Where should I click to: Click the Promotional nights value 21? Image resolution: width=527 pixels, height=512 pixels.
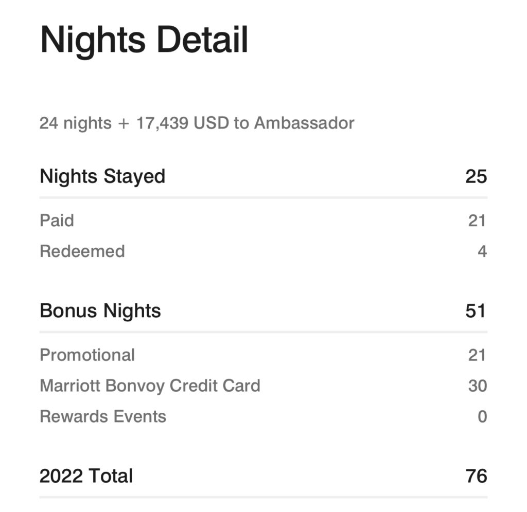click(x=477, y=355)
